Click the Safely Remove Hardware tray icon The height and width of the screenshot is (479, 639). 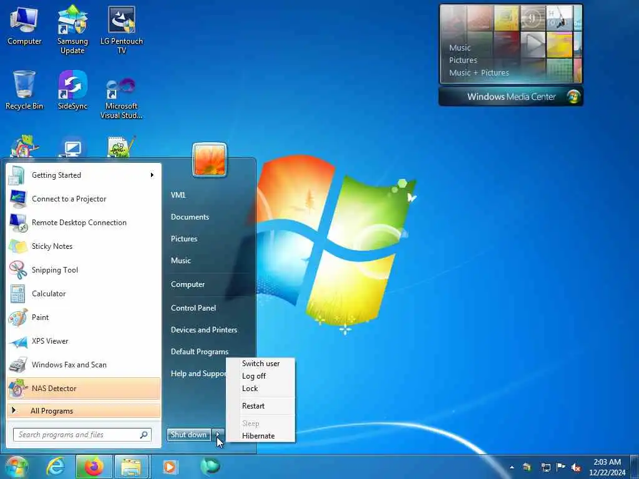527,467
